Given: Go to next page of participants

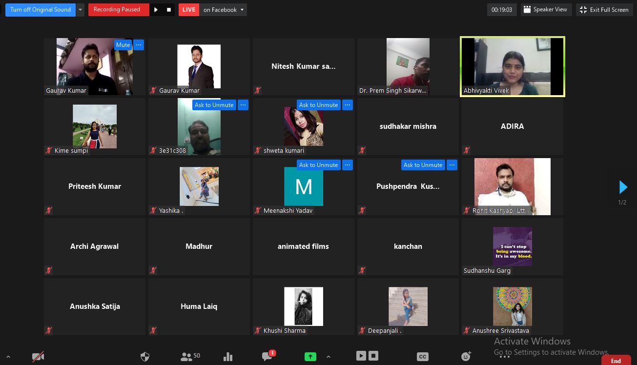Looking at the screenshot, I should (623, 187).
